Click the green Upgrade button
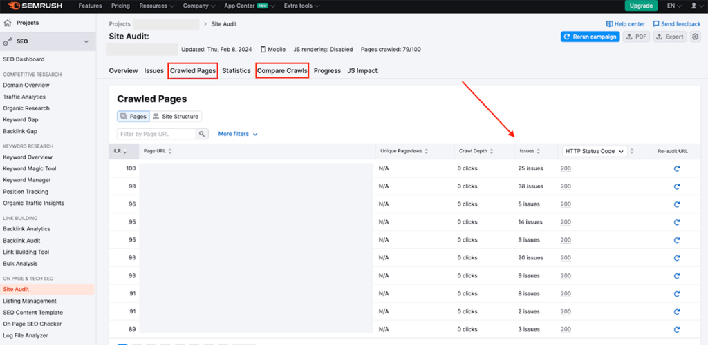The height and width of the screenshot is (345, 708). pyautogui.click(x=641, y=6)
